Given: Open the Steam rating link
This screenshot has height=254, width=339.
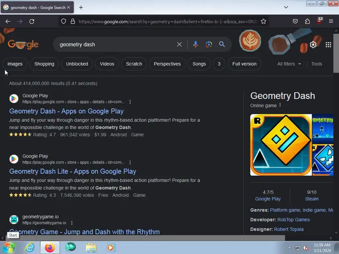Looking at the screenshot, I should tap(312, 199).
